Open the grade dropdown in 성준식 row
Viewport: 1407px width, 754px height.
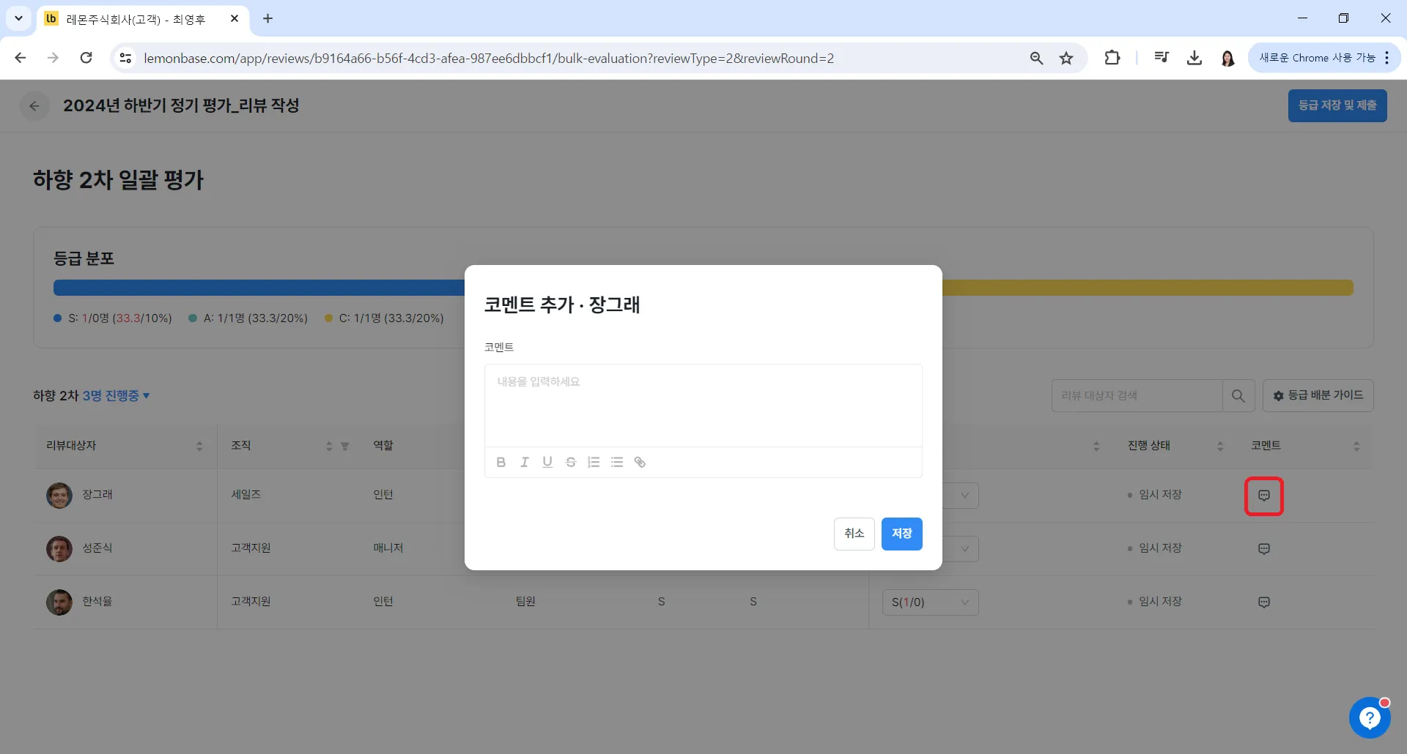[960, 549]
